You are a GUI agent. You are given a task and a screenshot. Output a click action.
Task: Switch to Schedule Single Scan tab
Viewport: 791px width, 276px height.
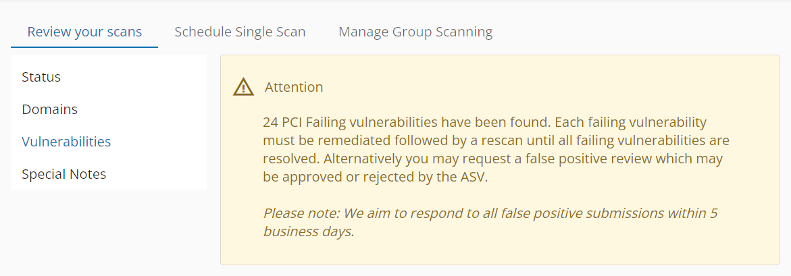(x=240, y=32)
